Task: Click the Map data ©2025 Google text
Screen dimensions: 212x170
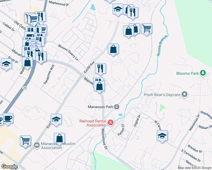Action: (194, 168)
